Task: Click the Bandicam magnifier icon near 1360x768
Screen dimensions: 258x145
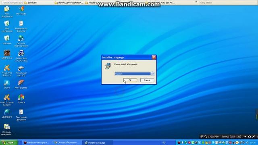Action: 206,137
